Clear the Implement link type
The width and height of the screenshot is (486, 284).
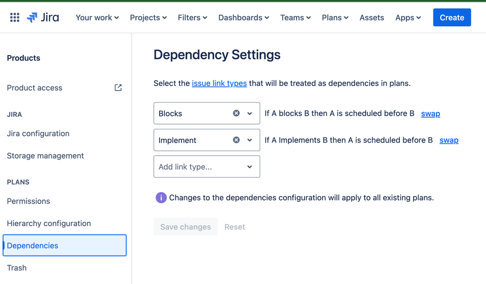tap(236, 140)
